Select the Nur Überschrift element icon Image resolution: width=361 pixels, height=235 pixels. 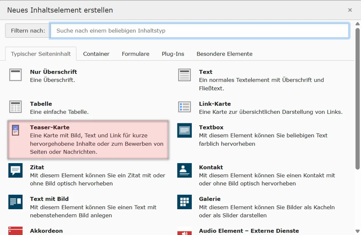(x=15, y=75)
